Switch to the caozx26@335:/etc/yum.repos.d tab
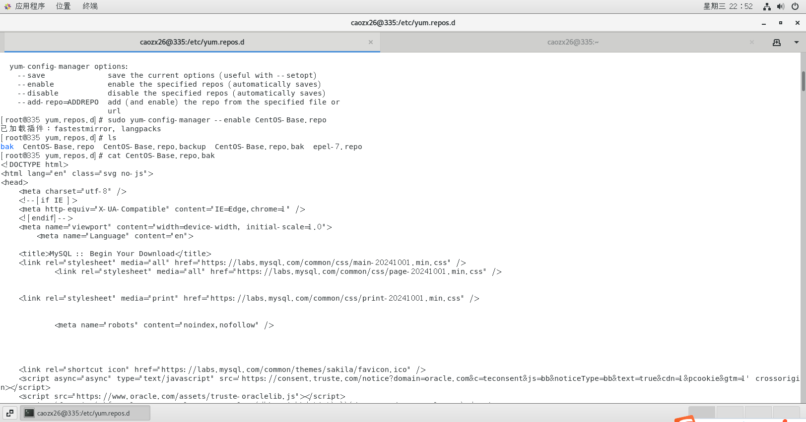Viewport: 806px width, 422px height. [x=192, y=42]
